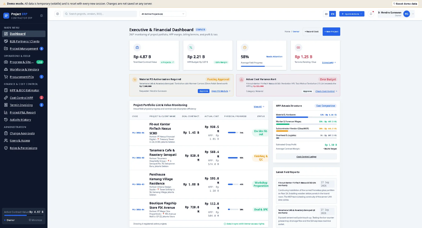Screen dimensions: 422x228
Task: Click the Dashboard grid icon in sidebar
Action: click(6, 34)
